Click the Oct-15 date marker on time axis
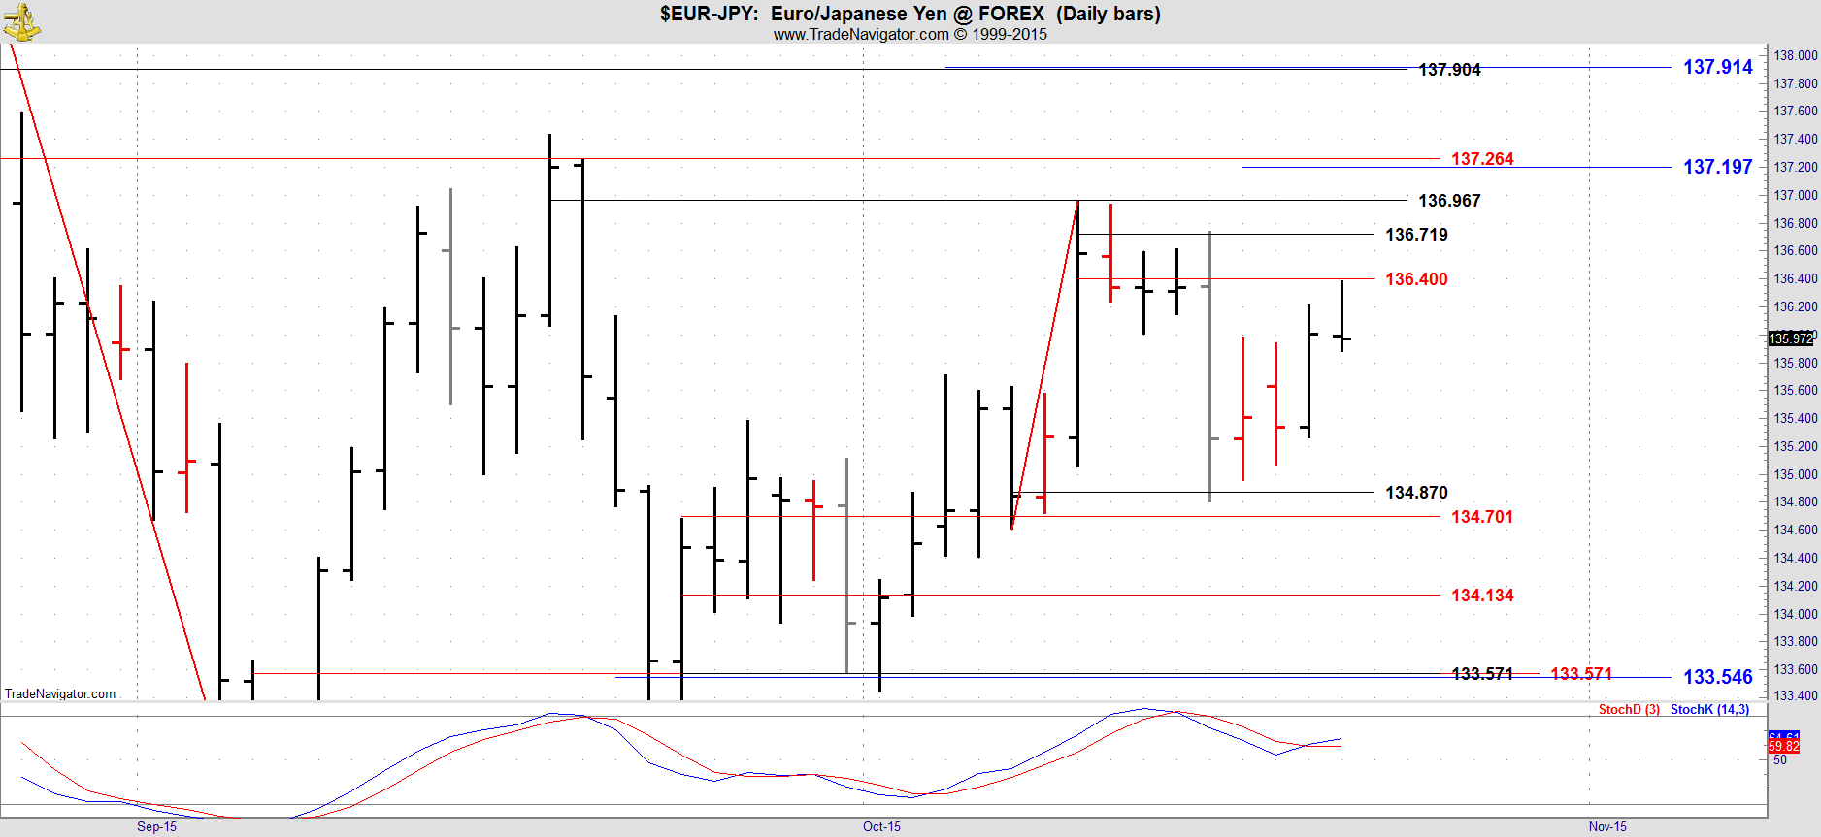The image size is (1821, 837). (881, 826)
